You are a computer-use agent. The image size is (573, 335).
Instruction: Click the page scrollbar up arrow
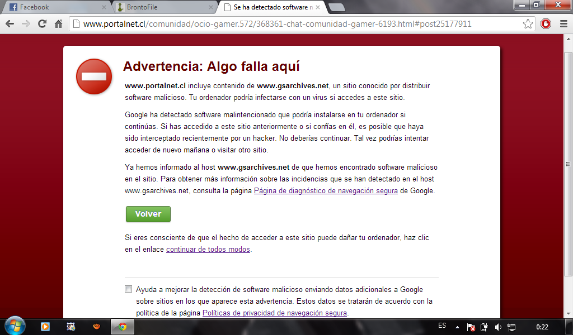[569, 39]
